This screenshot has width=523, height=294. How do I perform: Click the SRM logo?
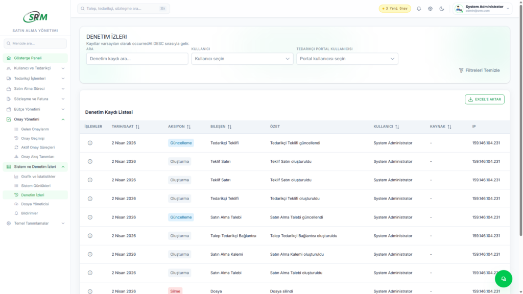coord(35,17)
